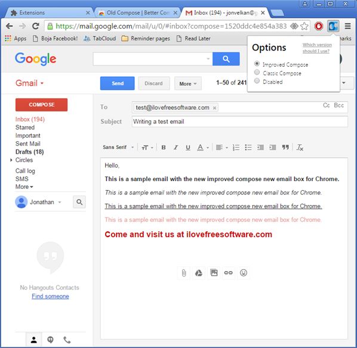The image size is (357, 348).
Task: Open the More dropdown beside Discard
Action: [188, 83]
